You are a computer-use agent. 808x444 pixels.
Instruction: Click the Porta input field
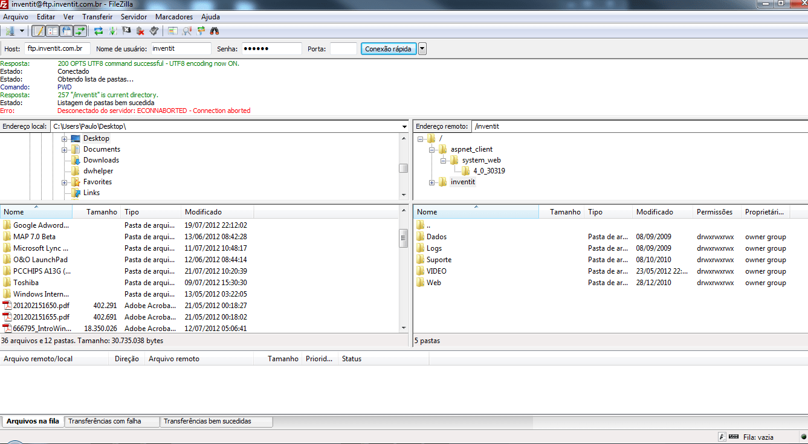click(343, 48)
